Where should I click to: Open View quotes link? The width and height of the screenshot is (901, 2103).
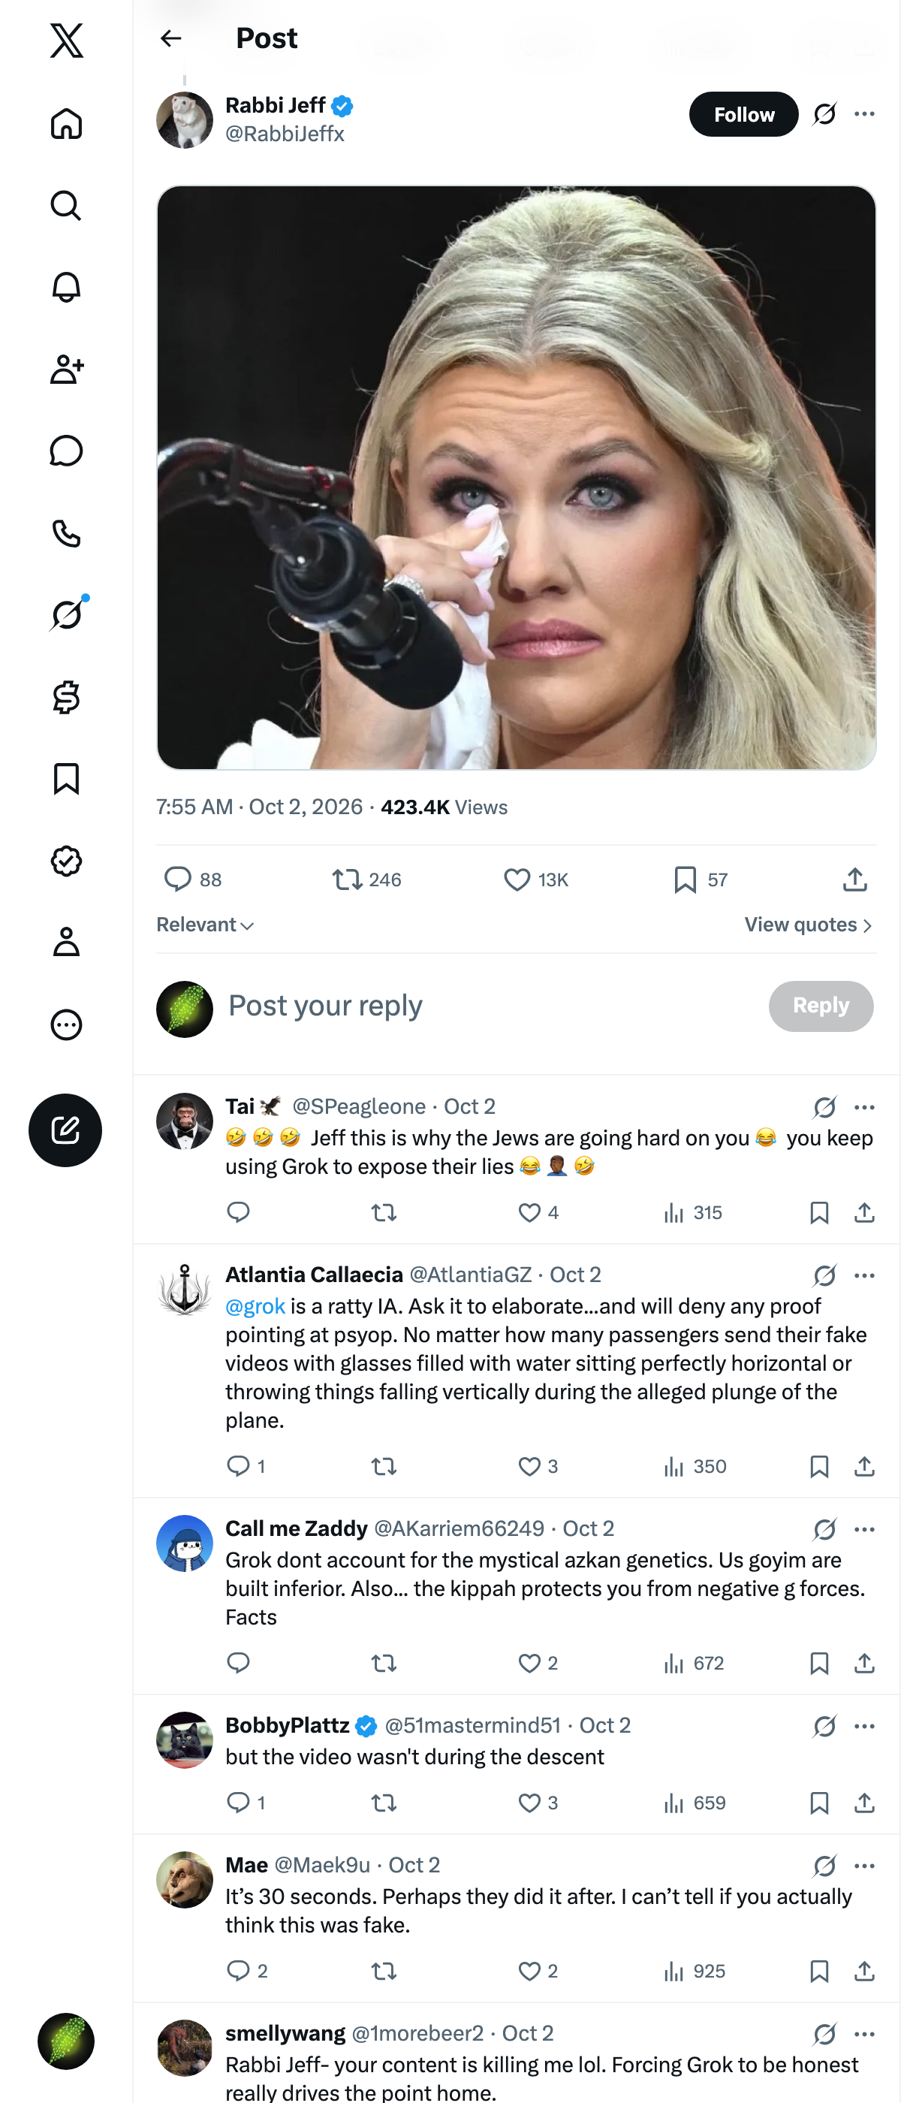(808, 925)
